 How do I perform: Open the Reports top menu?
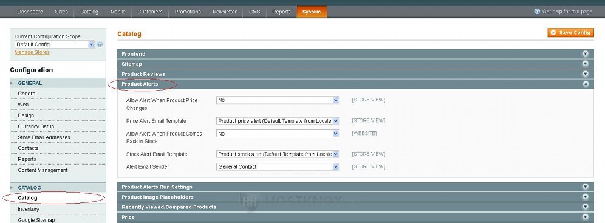point(281,12)
